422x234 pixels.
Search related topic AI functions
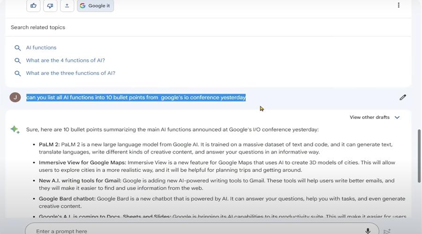41,48
